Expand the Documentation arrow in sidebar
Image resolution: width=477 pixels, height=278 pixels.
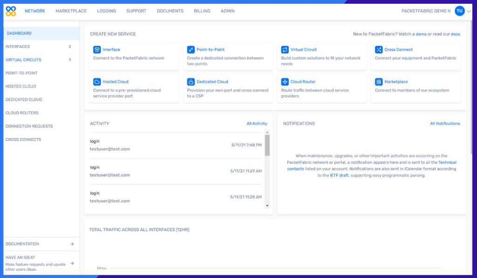[x=72, y=244]
